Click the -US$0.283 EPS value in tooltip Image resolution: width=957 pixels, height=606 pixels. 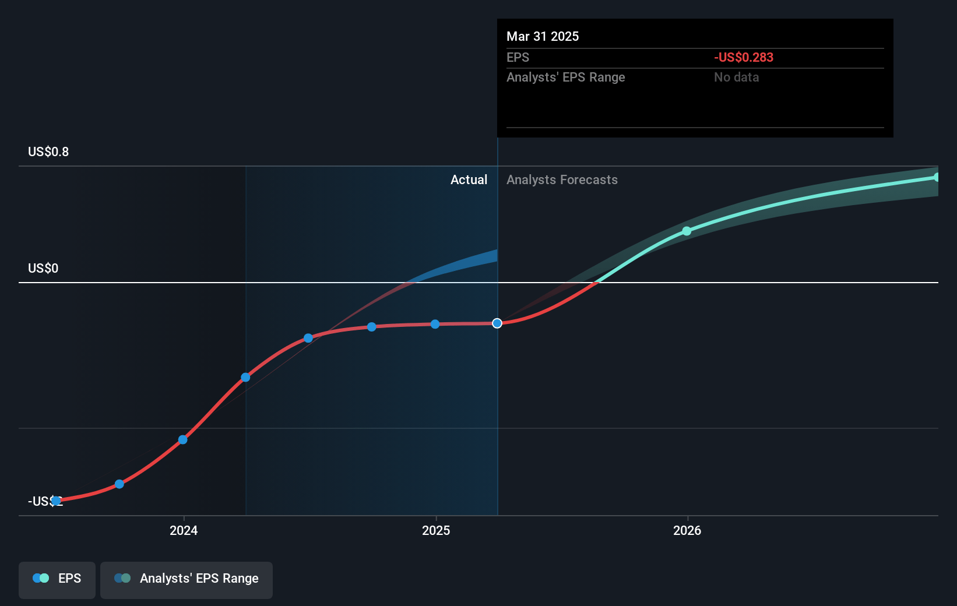[x=744, y=58]
